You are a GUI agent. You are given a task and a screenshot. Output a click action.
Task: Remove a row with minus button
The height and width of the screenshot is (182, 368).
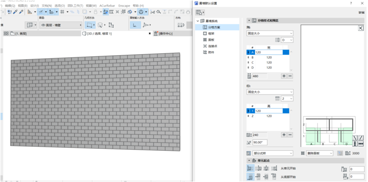(x=290, y=135)
